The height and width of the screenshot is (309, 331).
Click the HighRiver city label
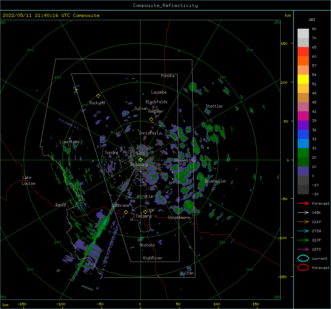click(x=153, y=258)
